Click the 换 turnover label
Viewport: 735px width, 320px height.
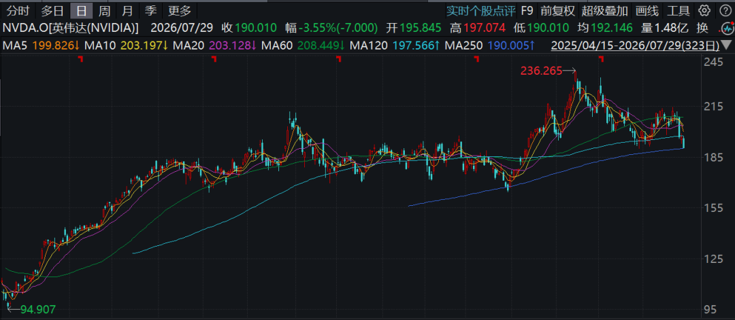(x=702, y=28)
